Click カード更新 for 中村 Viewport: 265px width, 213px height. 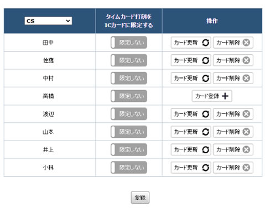click(x=191, y=78)
